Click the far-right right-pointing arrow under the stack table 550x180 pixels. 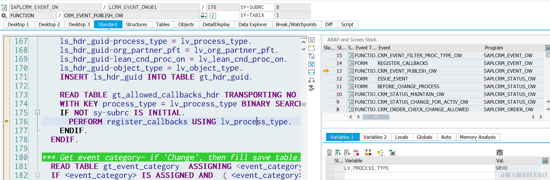540,117
